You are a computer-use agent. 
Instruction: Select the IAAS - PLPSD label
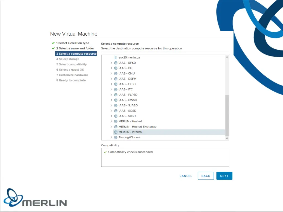pos(128,95)
